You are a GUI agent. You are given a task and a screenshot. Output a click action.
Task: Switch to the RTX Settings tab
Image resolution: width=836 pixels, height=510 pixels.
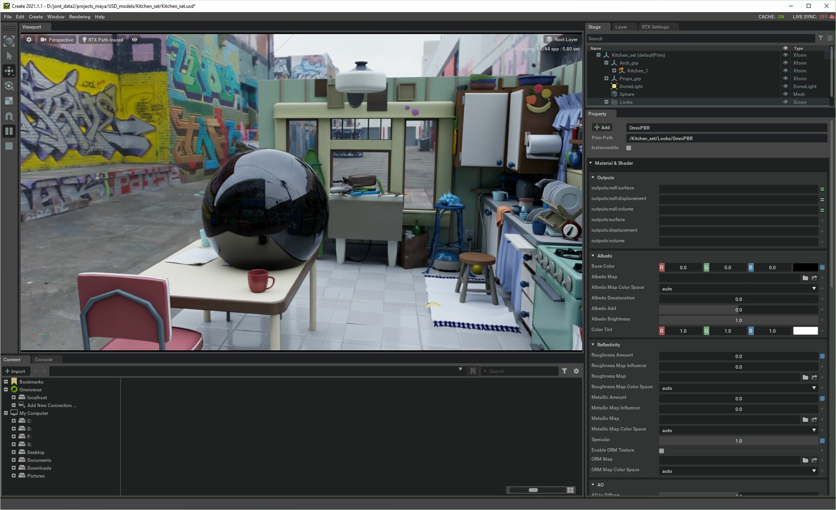(655, 27)
